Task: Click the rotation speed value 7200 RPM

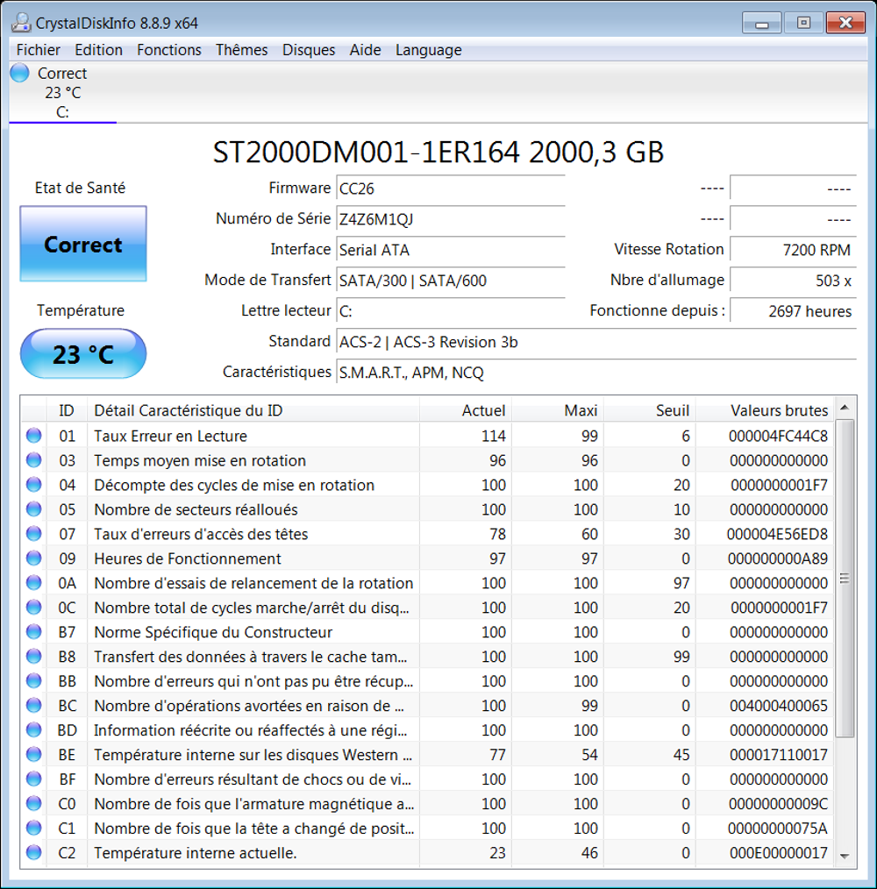Action: click(x=793, y=250)
